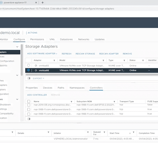The width and height of the screenshot is (158, 146).
Task: Click the Refresh button
Action: click(x=66, y=54)
